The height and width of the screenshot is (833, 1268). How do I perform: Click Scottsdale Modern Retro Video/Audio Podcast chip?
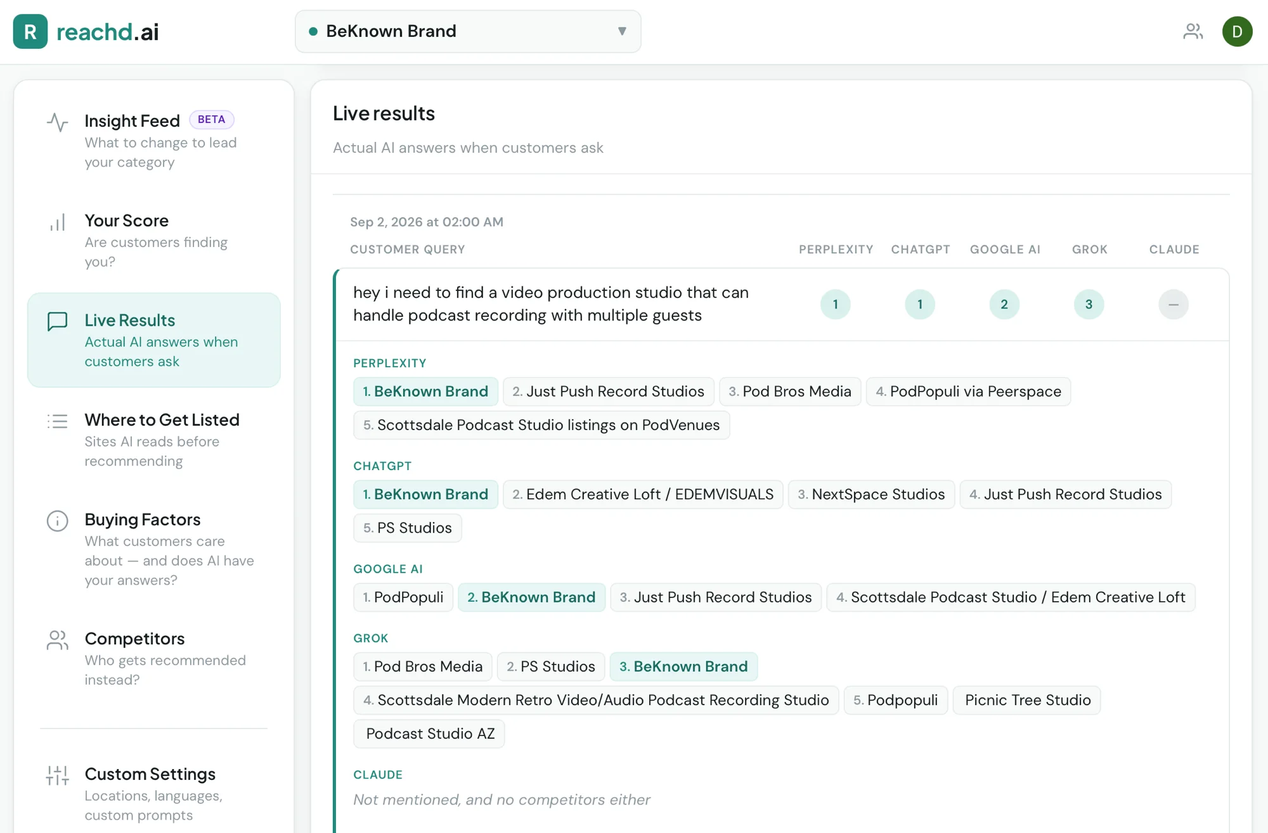click(596, 700)
